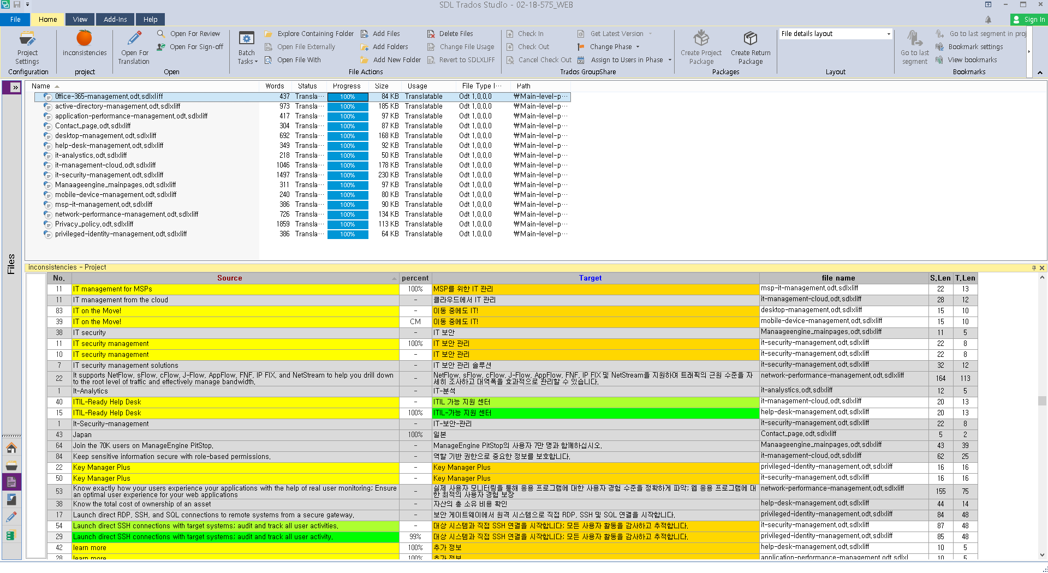Click progress bar of Contact_page.odt.sdlxliff
The width and height of the screenshot is (1048, 573).
[x=348, y=126]
